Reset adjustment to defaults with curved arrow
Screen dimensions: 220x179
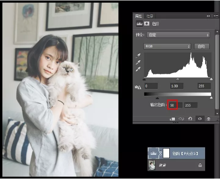click(190, 119)
